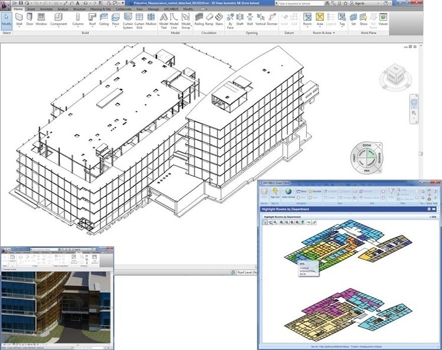This screenshot has width=442, height=350.
Task: Pick the Roof tool
Action: tap(93, 19)
